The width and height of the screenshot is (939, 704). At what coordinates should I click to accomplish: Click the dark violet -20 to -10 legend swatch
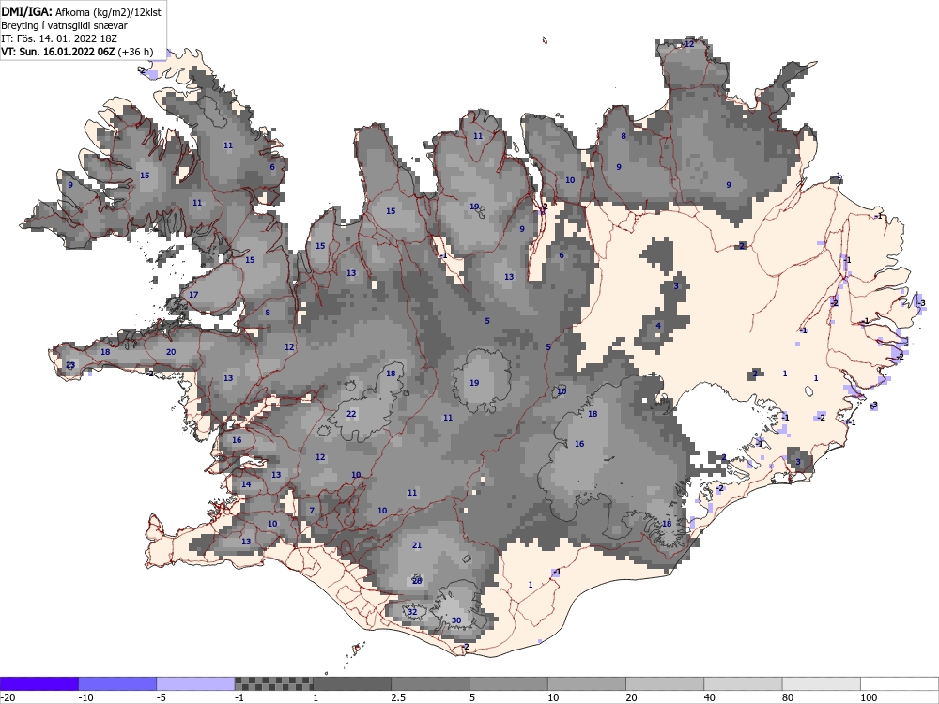click(38, 683)
